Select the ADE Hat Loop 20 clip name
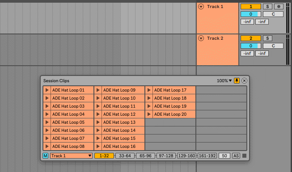The width and height of the screenshot is (292, 172). pyautogui.click(x=170, y=114)
